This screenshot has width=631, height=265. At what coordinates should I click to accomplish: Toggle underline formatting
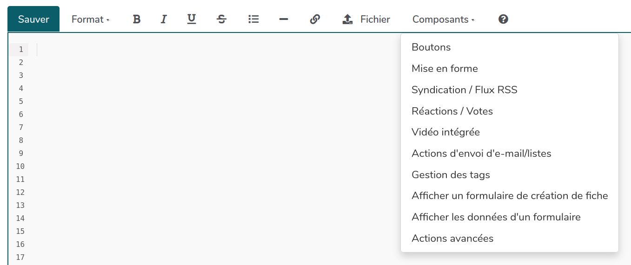click(192, 19)
